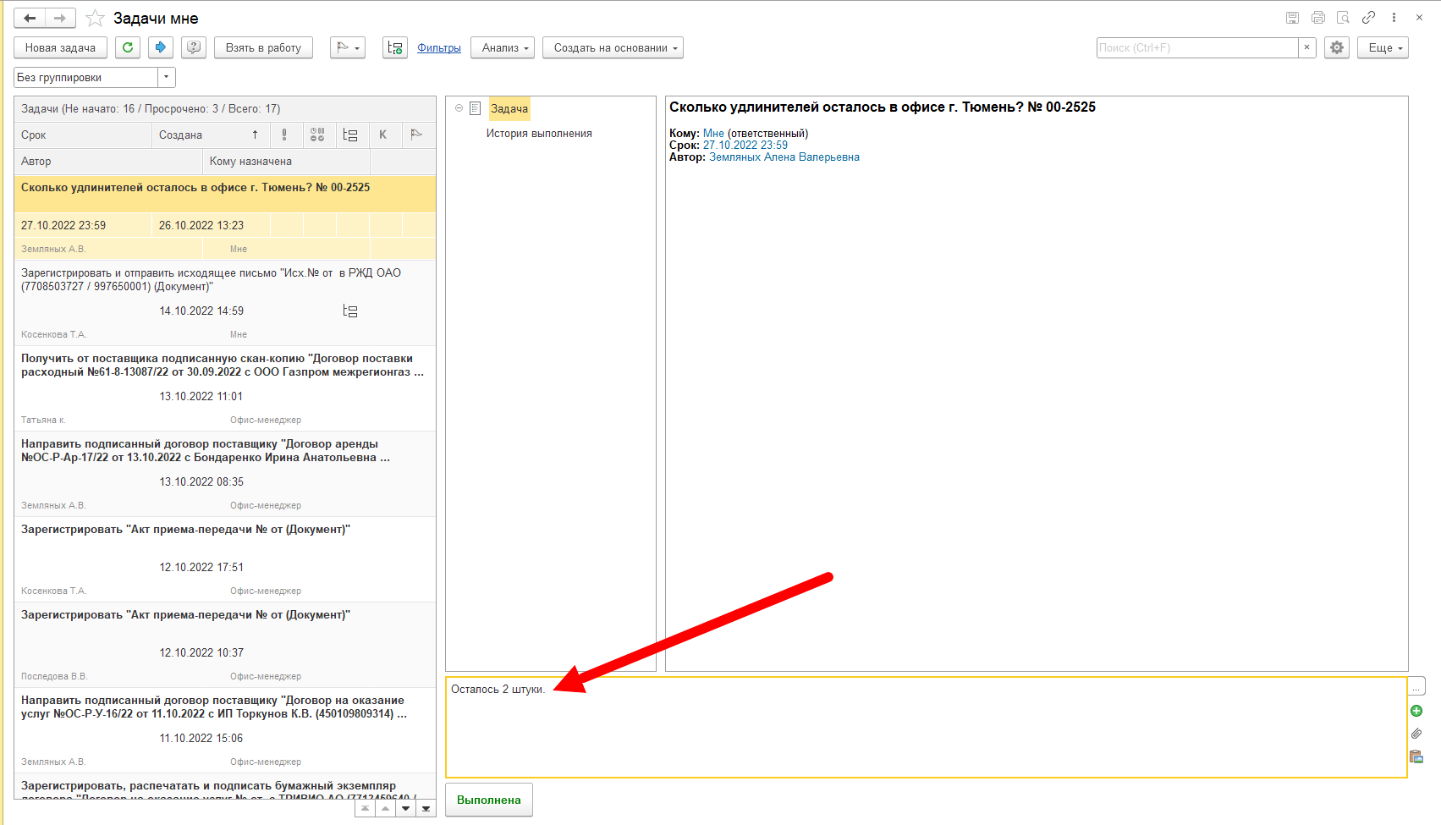Open the Еще dropdown menu
This screenshot has height=825, width=1441.
click(x=1383, y=47)
